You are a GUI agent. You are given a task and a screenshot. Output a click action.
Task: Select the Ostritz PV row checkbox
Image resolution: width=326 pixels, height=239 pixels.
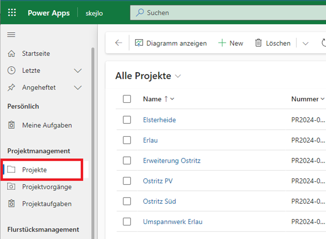pos(127,181)
